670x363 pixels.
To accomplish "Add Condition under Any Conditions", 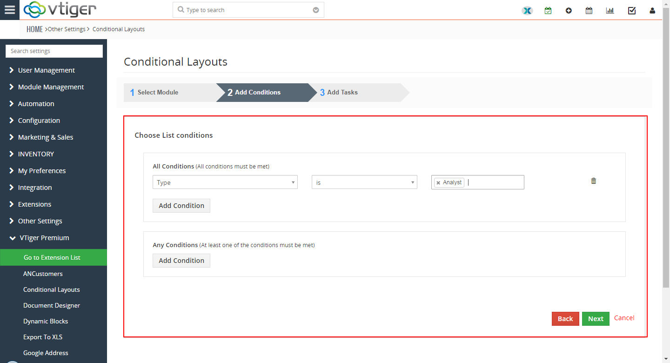I will (x=181, y=261).
